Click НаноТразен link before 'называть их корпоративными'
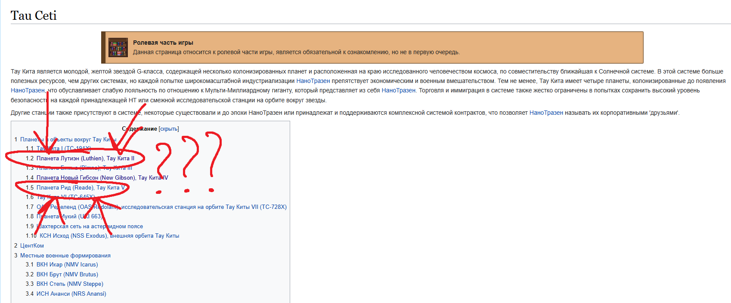The height and width of the screenshot is (303, 731). [x=546, y=113]
